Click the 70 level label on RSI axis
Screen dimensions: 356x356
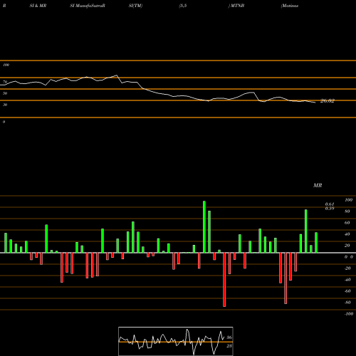(x=5, y=82)
